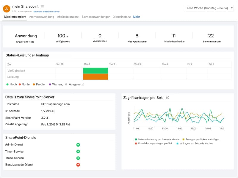Click the Dienstinstanz navigation item
Screen dimensions: 238x178
(x=122, y=17)
